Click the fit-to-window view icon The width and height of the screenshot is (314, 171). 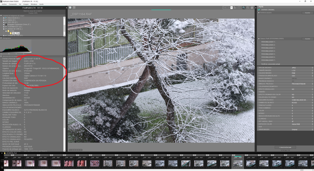pyautogui.click(x=239, y=8)
